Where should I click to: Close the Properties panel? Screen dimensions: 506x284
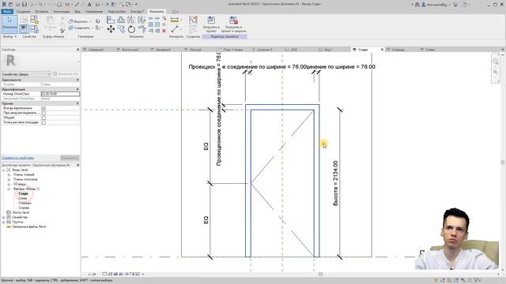(77, 50)
